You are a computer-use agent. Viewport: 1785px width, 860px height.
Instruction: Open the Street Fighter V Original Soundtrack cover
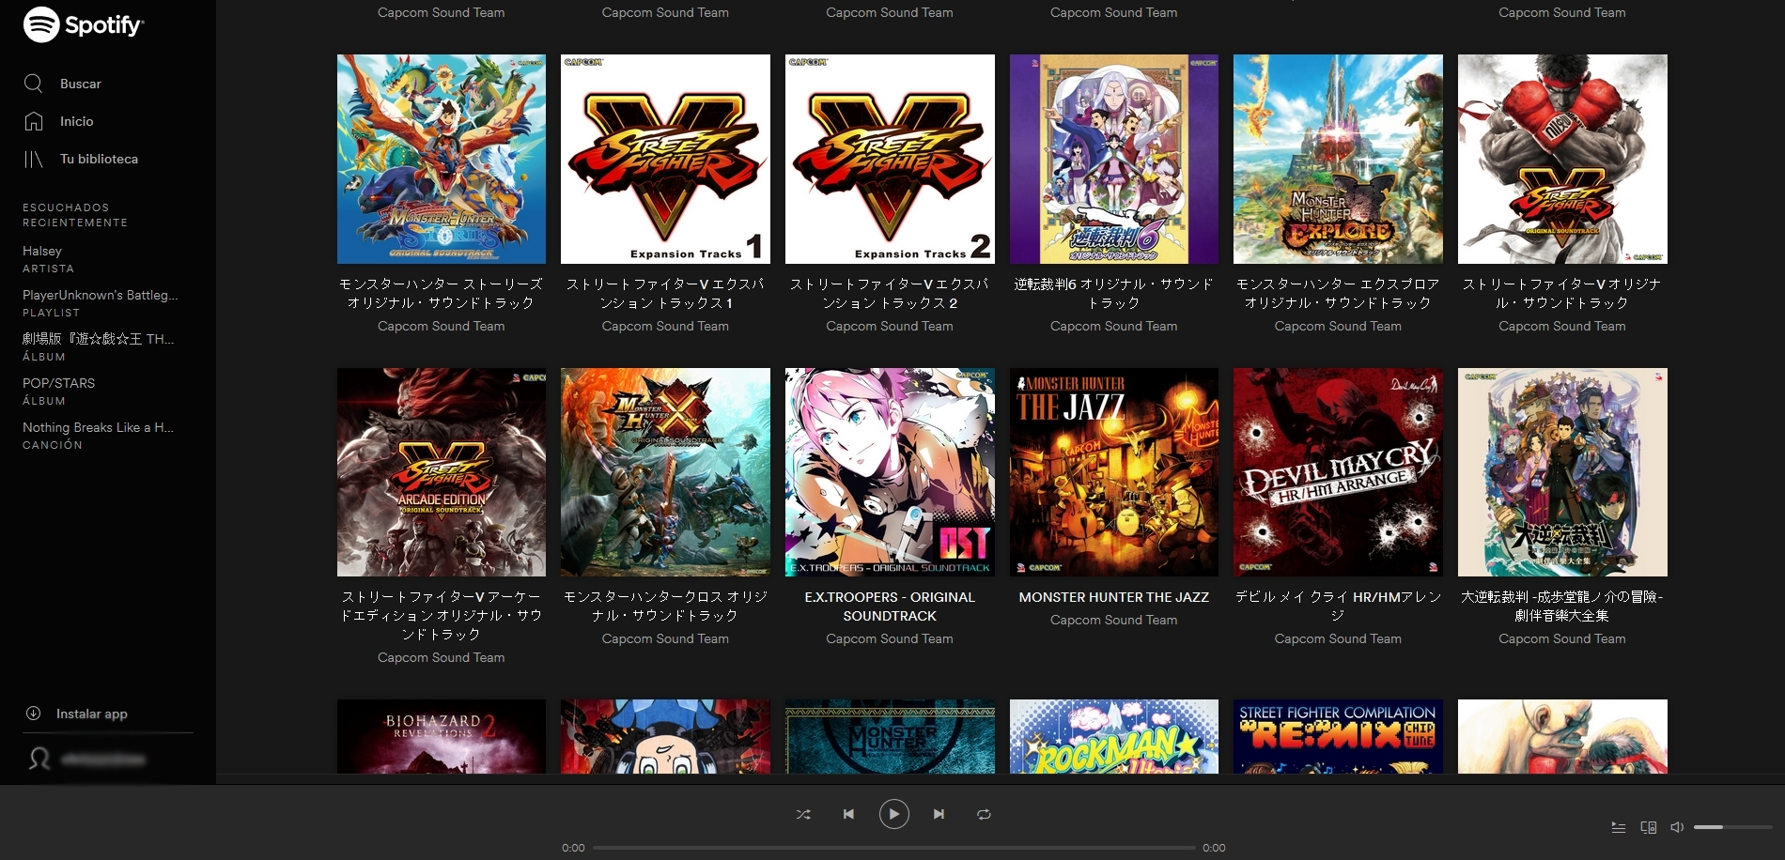coord(1562,159)
